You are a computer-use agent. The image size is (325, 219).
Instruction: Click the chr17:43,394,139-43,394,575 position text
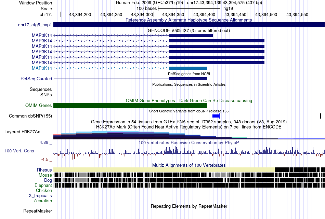tap(224, 3)
